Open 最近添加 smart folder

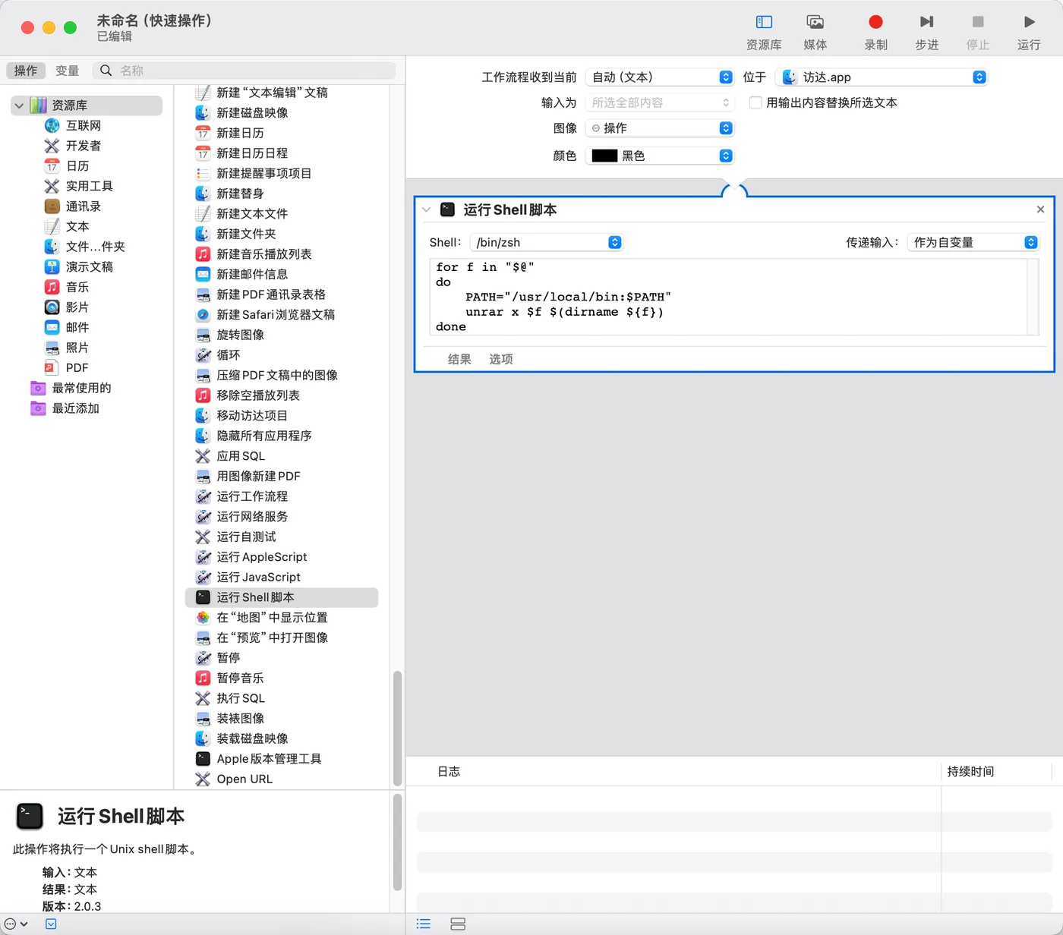click(x=75, y=408)
